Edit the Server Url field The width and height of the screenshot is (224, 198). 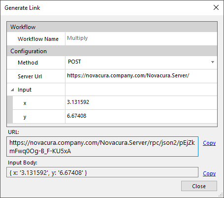141,76
